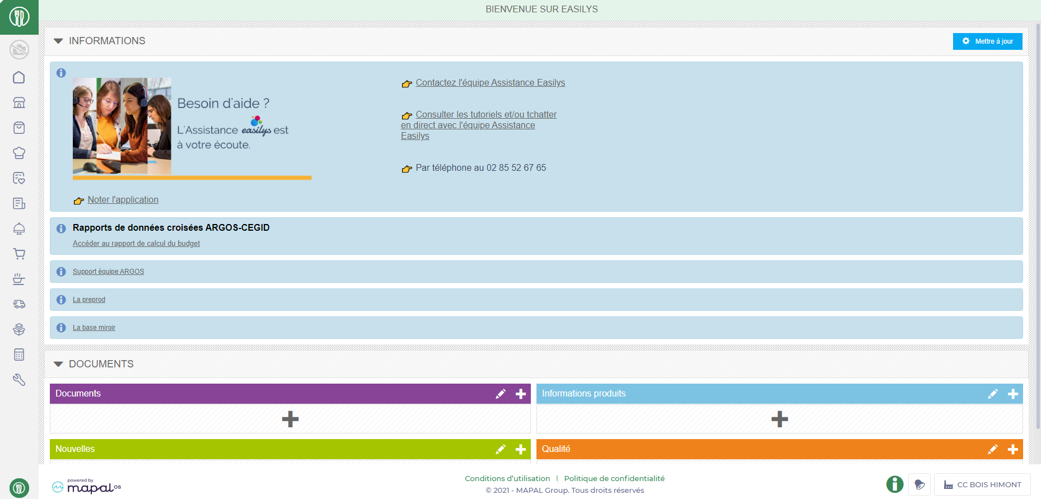The width and height of the screenshot is (1041, 499).
Task: Click info icon beside La base miroir
Action: click(61, 328)
